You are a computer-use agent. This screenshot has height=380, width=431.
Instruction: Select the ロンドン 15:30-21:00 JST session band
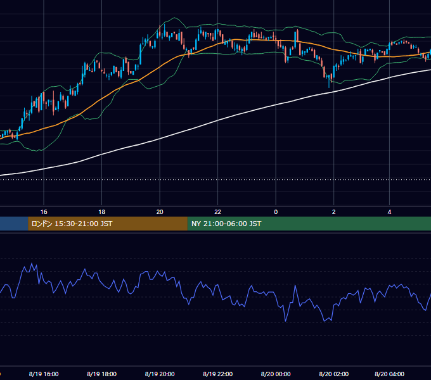[x=108, y=224]
